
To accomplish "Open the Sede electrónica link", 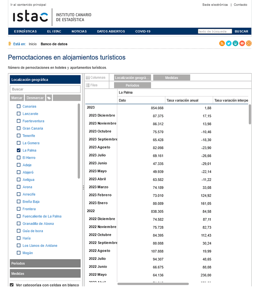I will [x=215, y=5].
